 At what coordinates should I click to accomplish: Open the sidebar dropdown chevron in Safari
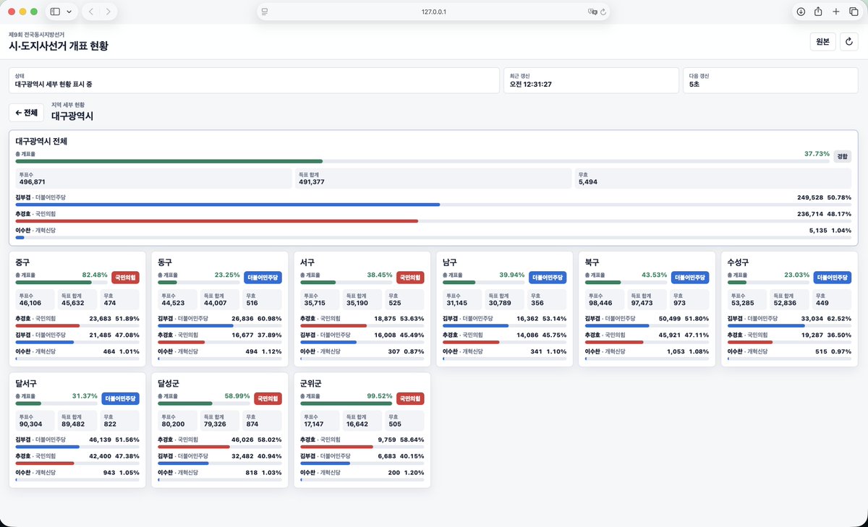(x=69, y=12)
